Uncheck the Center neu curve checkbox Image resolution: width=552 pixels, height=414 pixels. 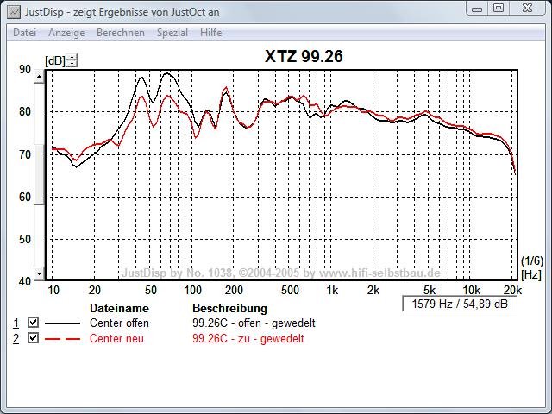[x=34, y=338]
